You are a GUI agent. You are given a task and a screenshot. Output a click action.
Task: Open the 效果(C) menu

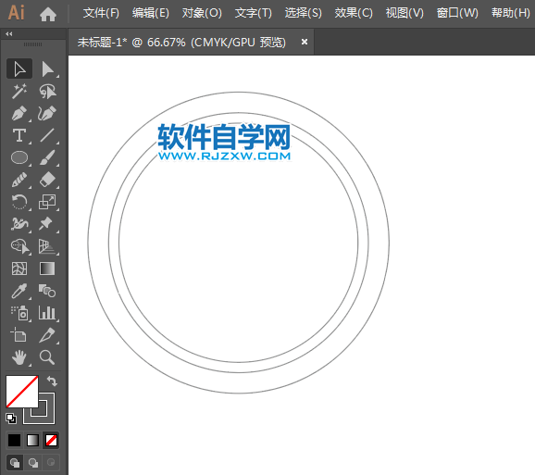354,13
